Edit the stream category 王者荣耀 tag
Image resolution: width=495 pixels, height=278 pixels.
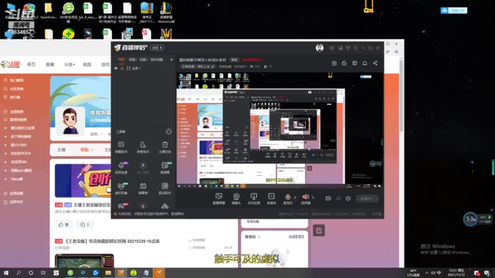(197, 67)
